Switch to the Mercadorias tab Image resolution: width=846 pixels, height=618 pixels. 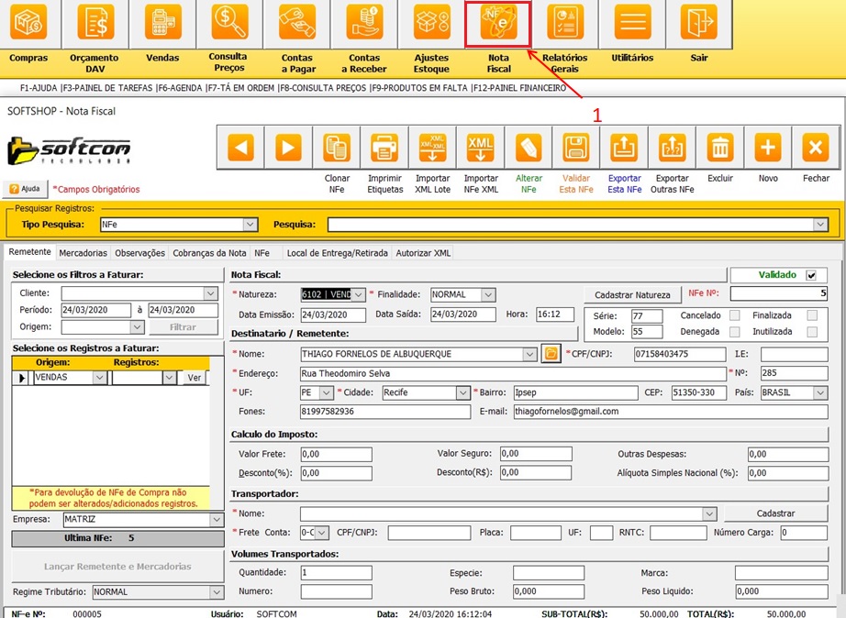tap(83, 253)
